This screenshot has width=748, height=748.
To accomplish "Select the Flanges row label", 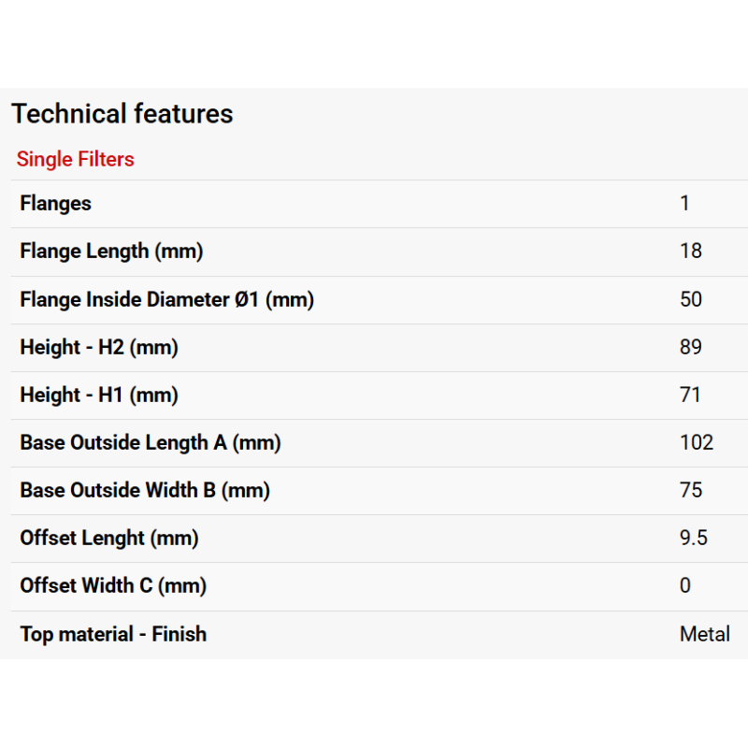I will [55, 204].
